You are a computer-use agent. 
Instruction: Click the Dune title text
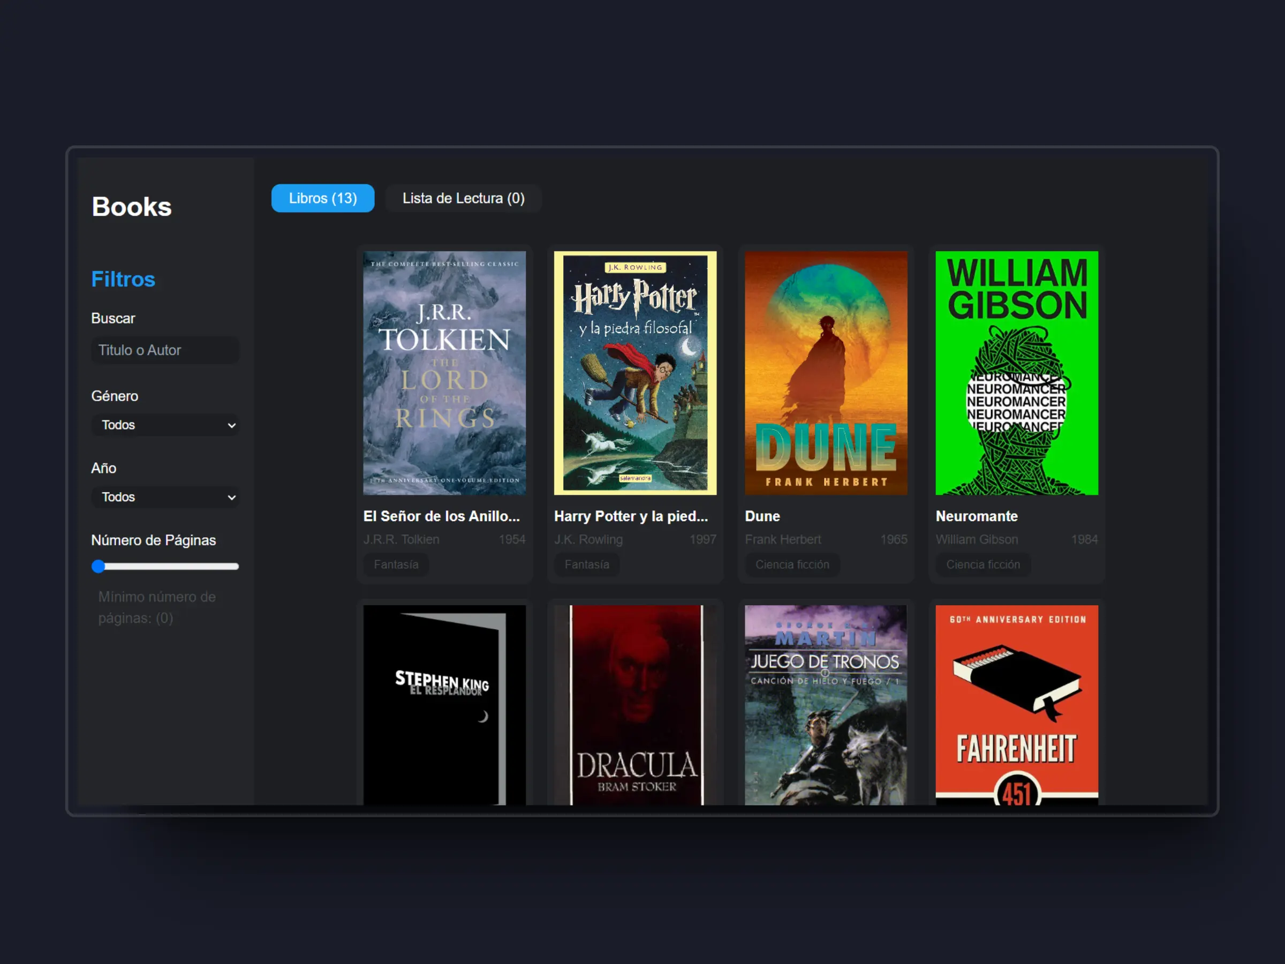(x=762, y=516)
